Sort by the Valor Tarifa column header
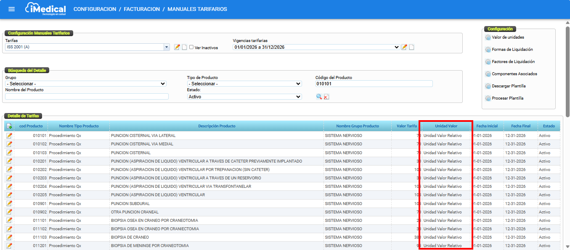 [406, 126]
